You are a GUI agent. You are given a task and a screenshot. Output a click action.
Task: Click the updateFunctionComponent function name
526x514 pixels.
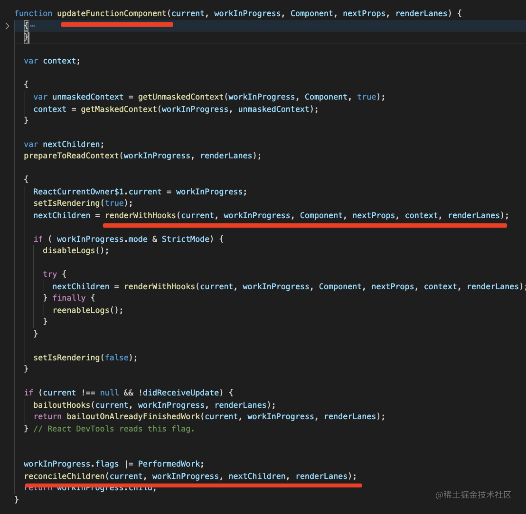pos(112,13)
